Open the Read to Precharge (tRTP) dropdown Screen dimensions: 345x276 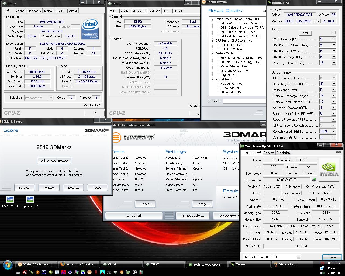(x=333, y=119)
